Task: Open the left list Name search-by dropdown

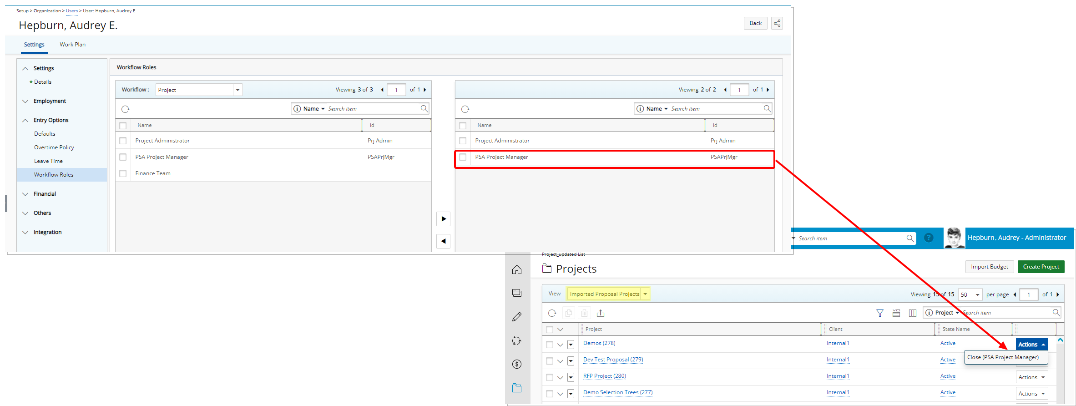Action: (x=314, y=109)
